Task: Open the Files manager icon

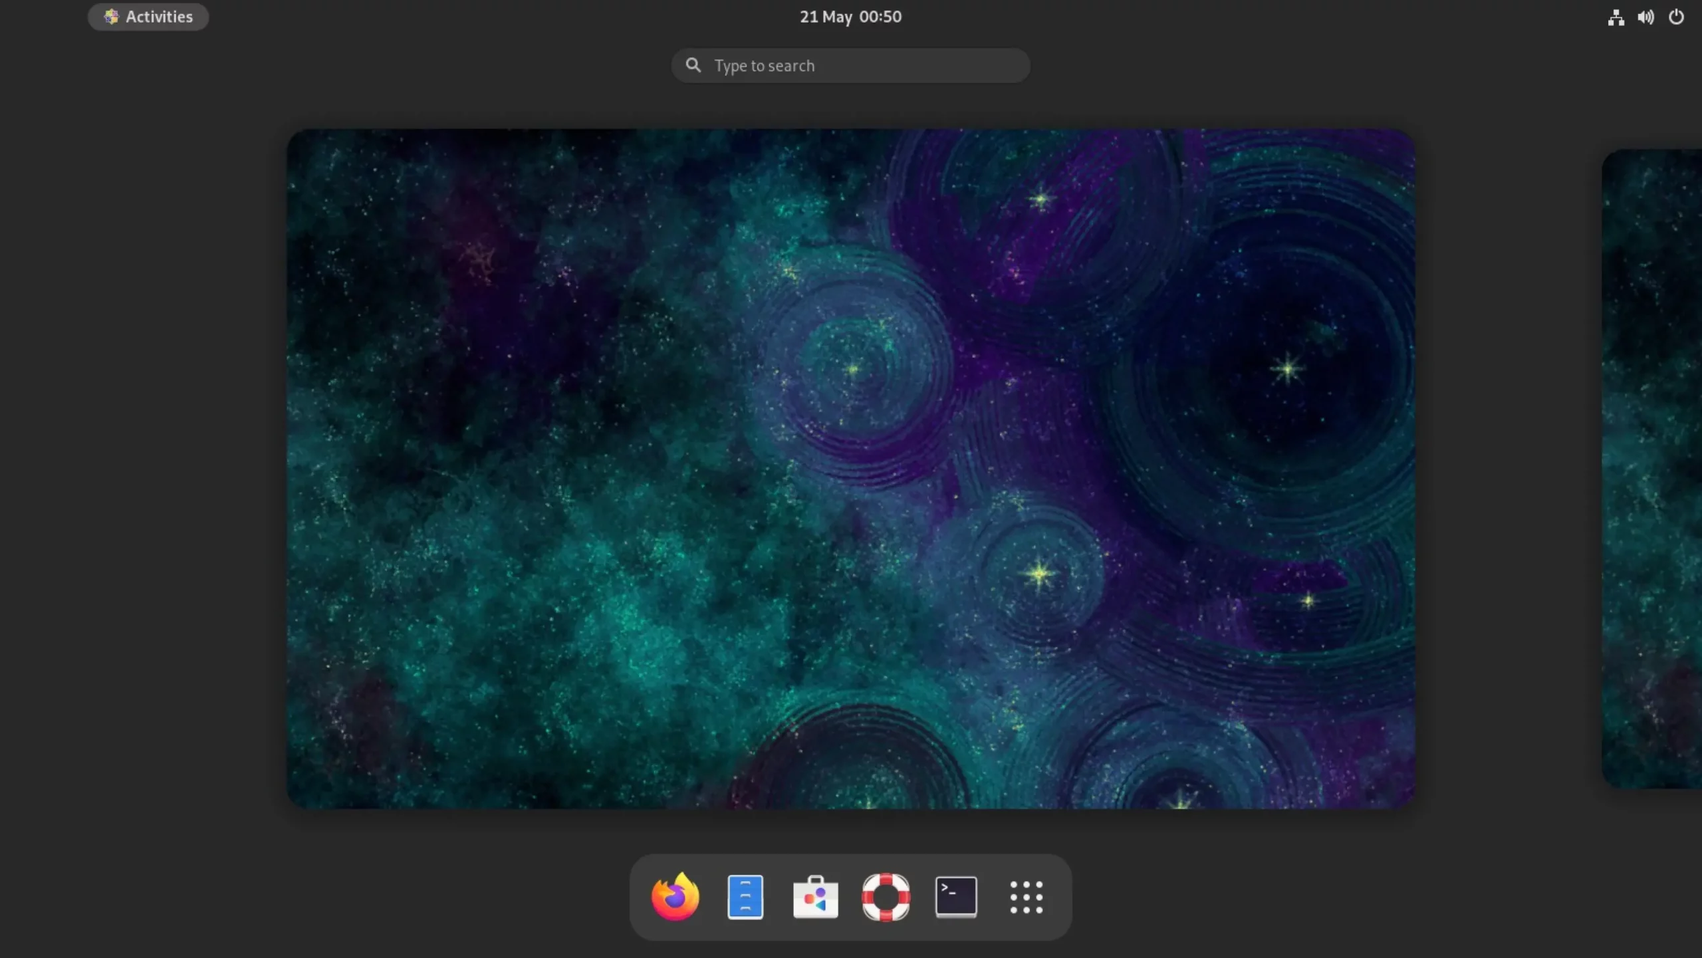Action: point(745,897)
